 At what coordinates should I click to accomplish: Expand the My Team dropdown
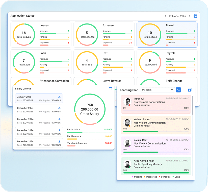pyautogui.click(x=158, y=90)
